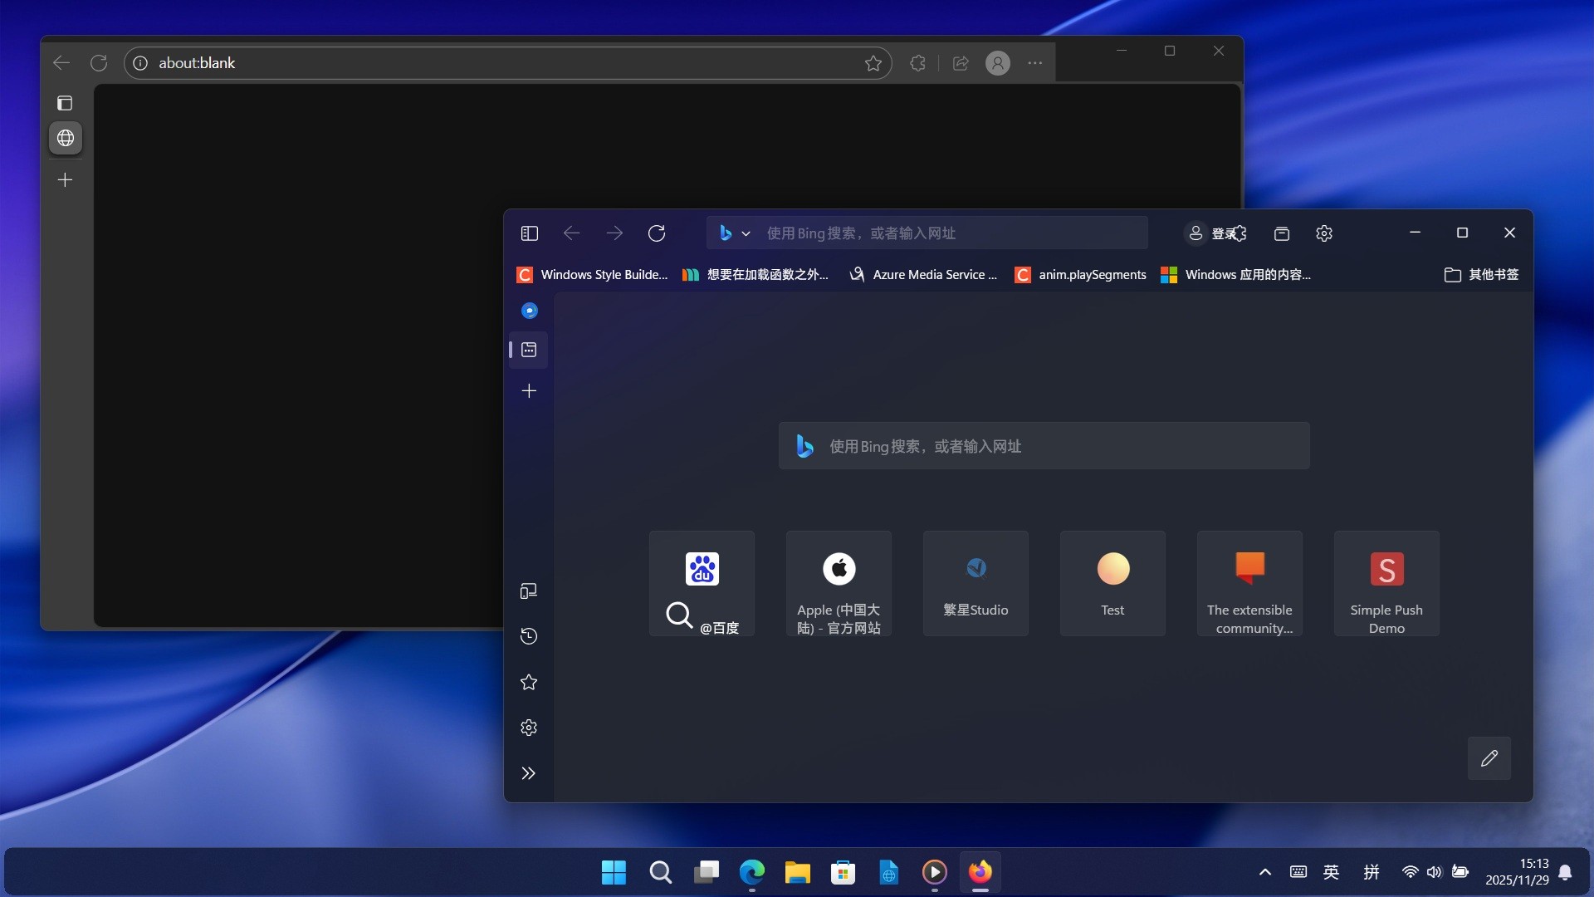Click the reload button in front browser

(657, 233)
